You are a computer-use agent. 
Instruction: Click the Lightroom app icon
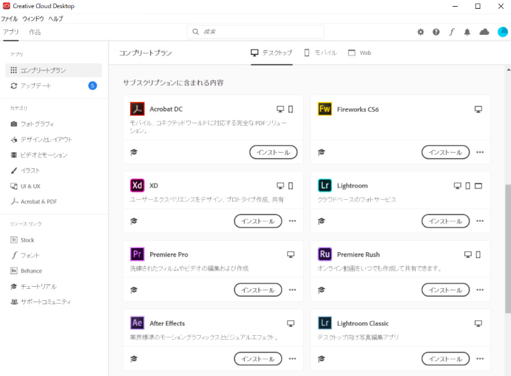325,186
